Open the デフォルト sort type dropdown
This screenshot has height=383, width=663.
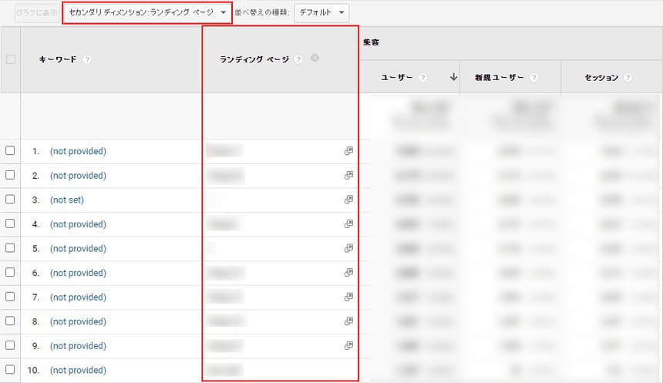click(x=321, y=13)
